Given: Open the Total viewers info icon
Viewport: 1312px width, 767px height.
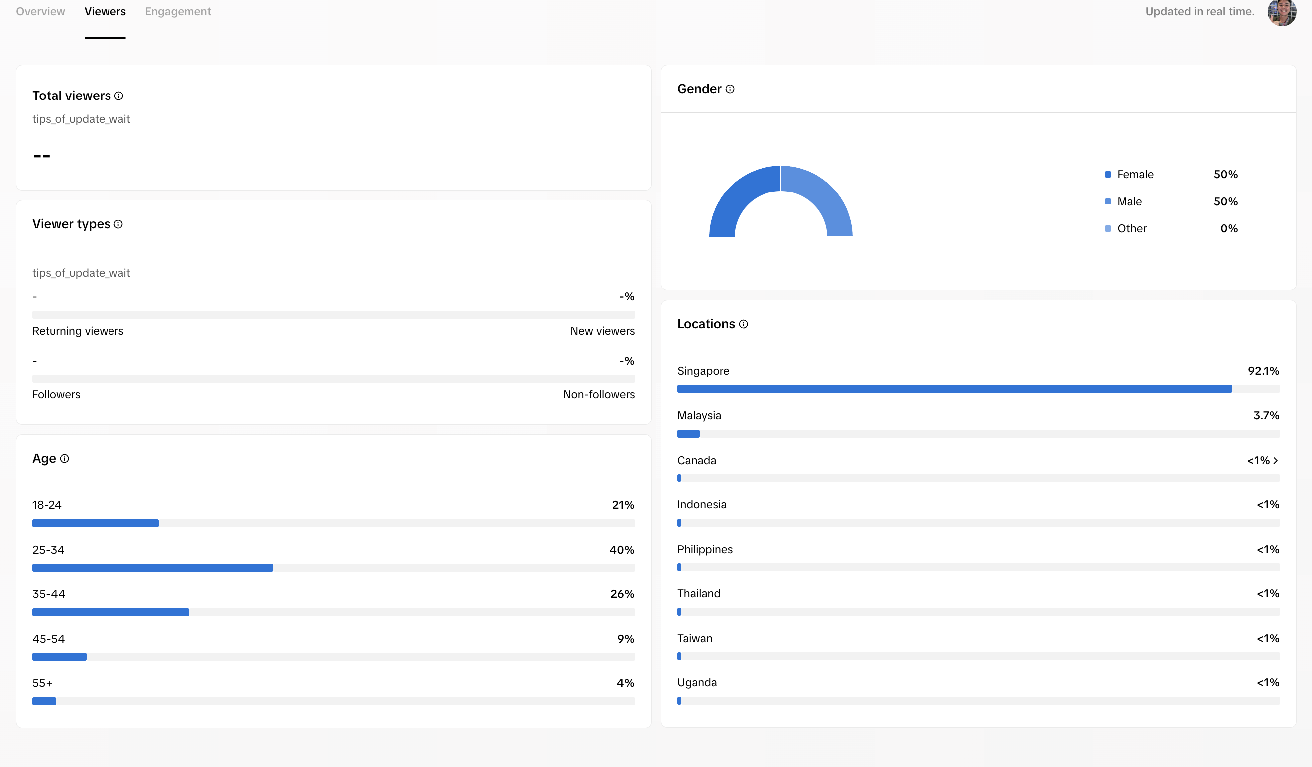Looking at the screenshot, I should coord(118,96).
